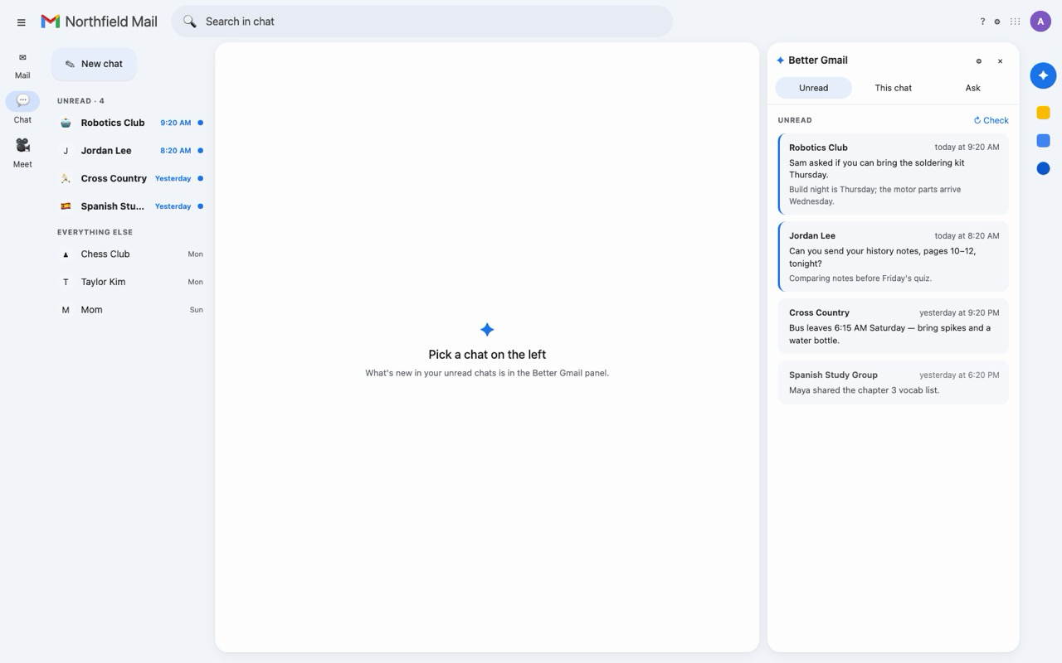Click the 'UNREAD · 4' section label
The width and height of the screenshot is (1062, 663).
coord(80,101)
